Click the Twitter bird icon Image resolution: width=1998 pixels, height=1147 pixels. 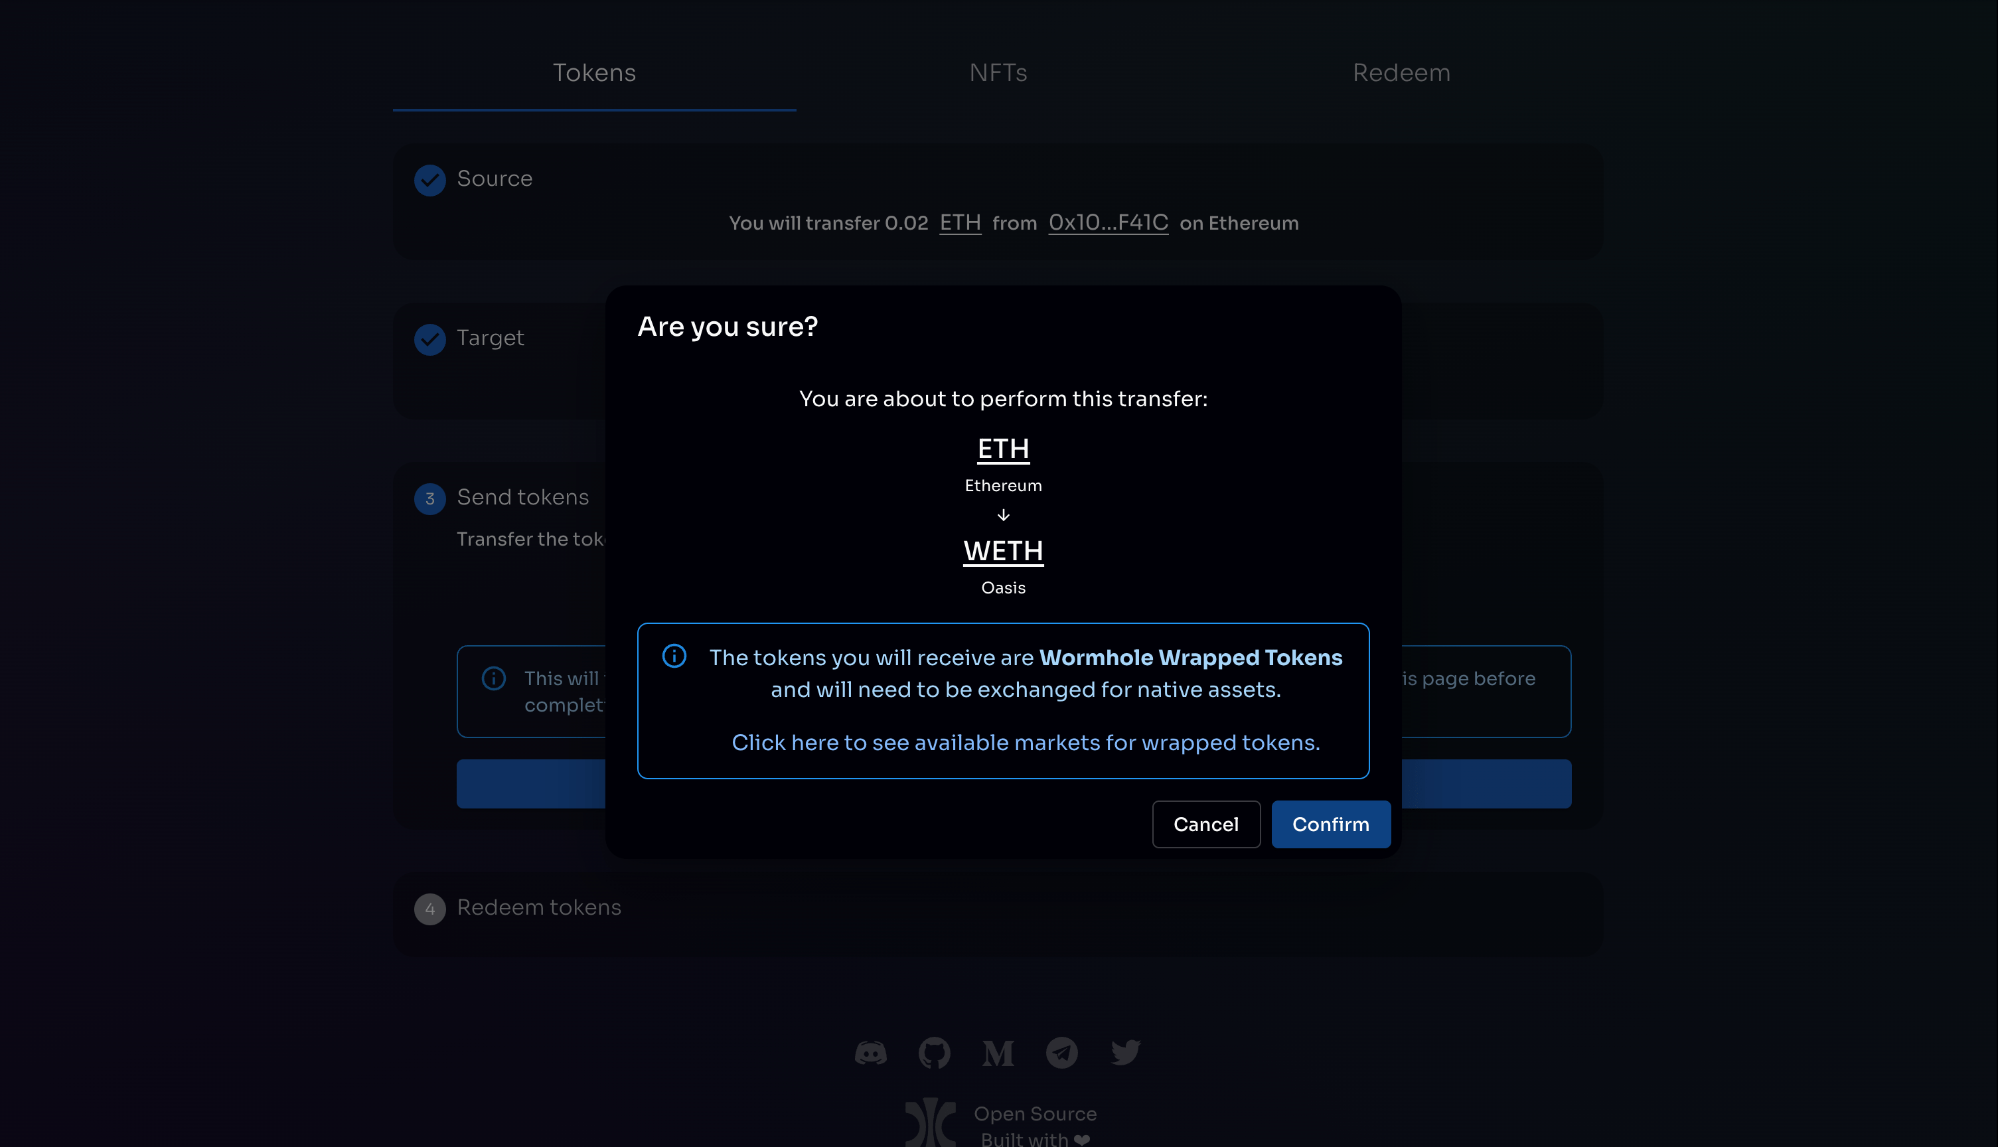tap(1125, 1051)
